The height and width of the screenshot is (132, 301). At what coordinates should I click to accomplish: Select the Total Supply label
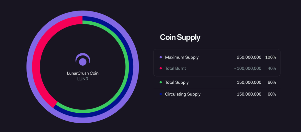pyautogui.click(x=177, y=82)
